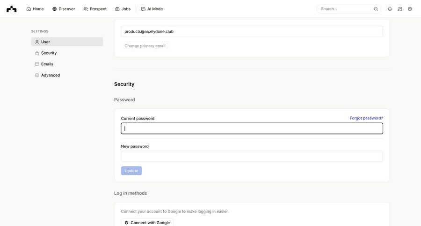Open the Home nav item

35,9
